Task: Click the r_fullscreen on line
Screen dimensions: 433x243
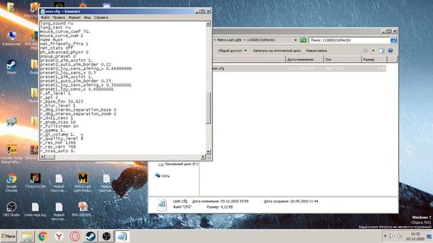Action: [x=59, y=126]
